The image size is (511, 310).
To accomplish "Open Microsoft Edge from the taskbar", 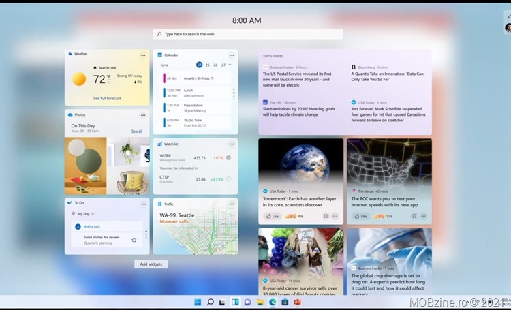I will pos(273,302).
